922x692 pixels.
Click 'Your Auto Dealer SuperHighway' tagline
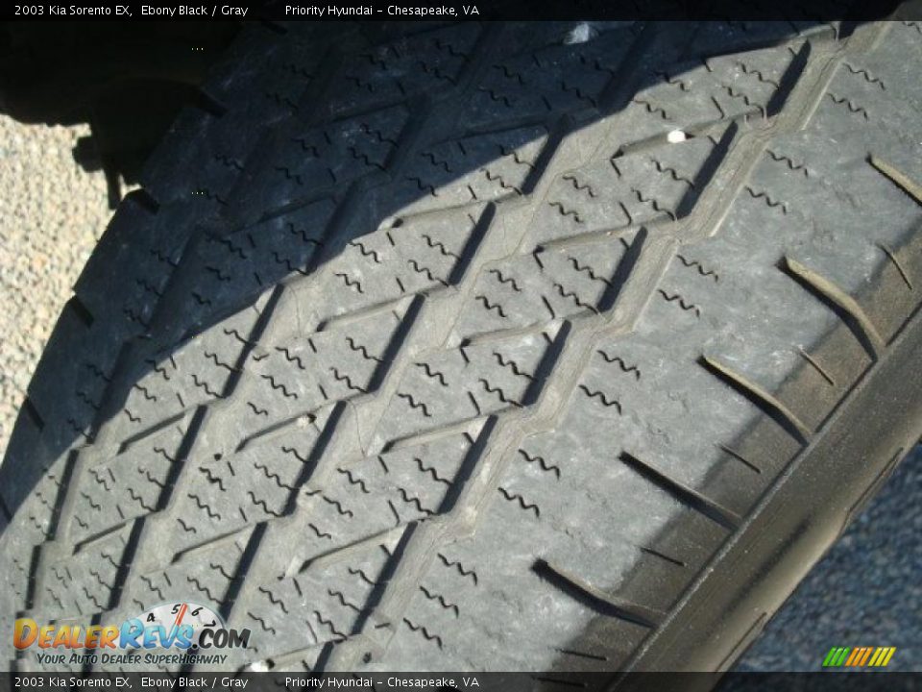click(132, 658)
